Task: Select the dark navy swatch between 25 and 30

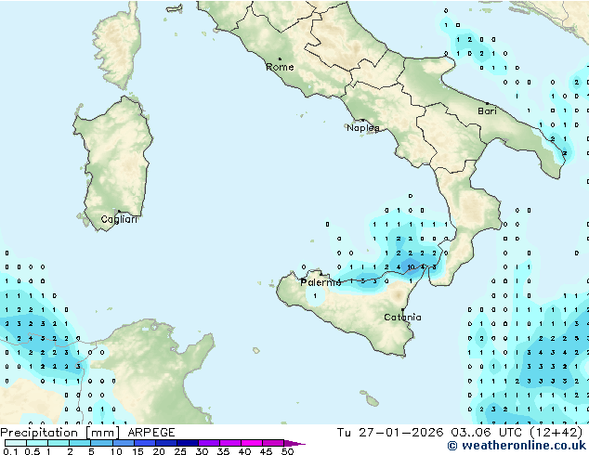Action: 187,443
